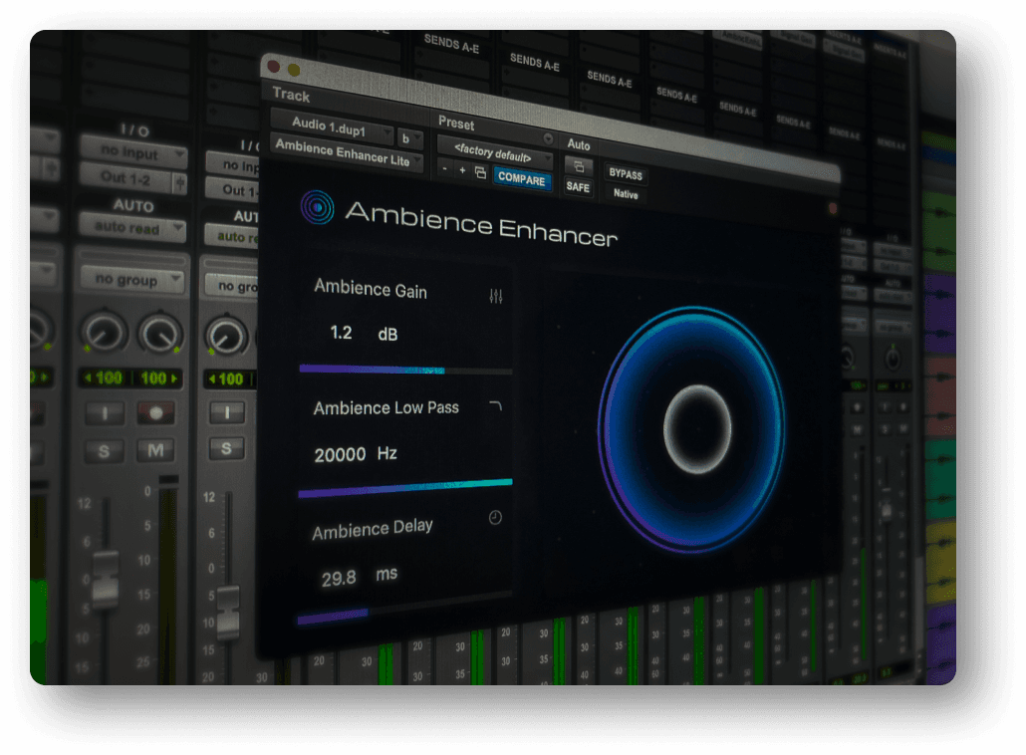Arm the record enable button on the mixer channel
This screenshot has width=1026, height=755.
tap(155, 412)
